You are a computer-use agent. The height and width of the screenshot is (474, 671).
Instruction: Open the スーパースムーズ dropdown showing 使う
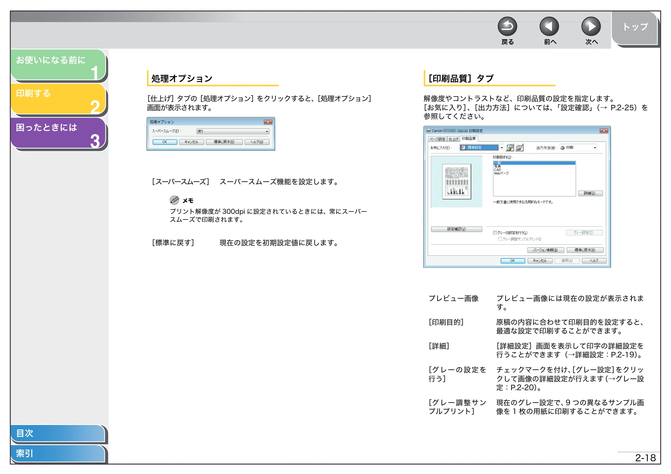point(233,131)
